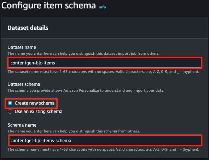
Task: Click the Dataset schema section label
Action: coord(24,84)
